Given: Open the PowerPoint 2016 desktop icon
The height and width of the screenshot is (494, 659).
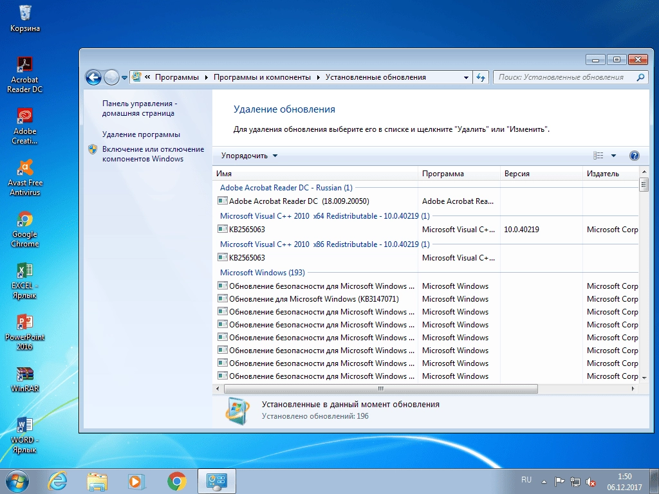Looking at the screenshot, I should click(25, 332).
